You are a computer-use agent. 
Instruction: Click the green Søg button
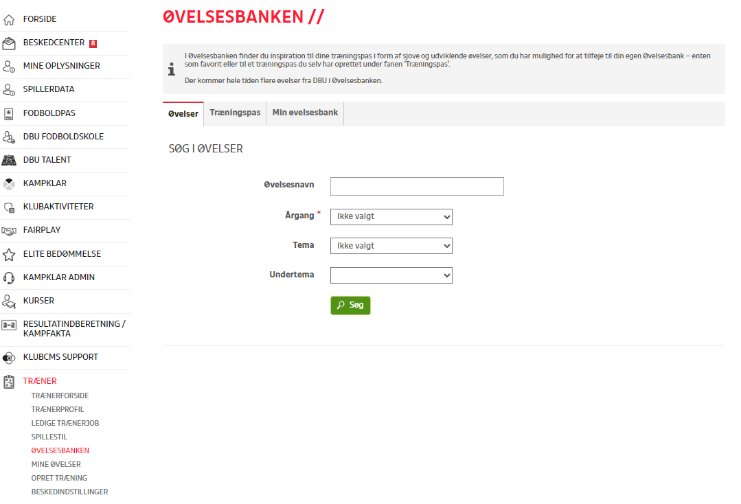pyautogui.click(x=350, y=305)
